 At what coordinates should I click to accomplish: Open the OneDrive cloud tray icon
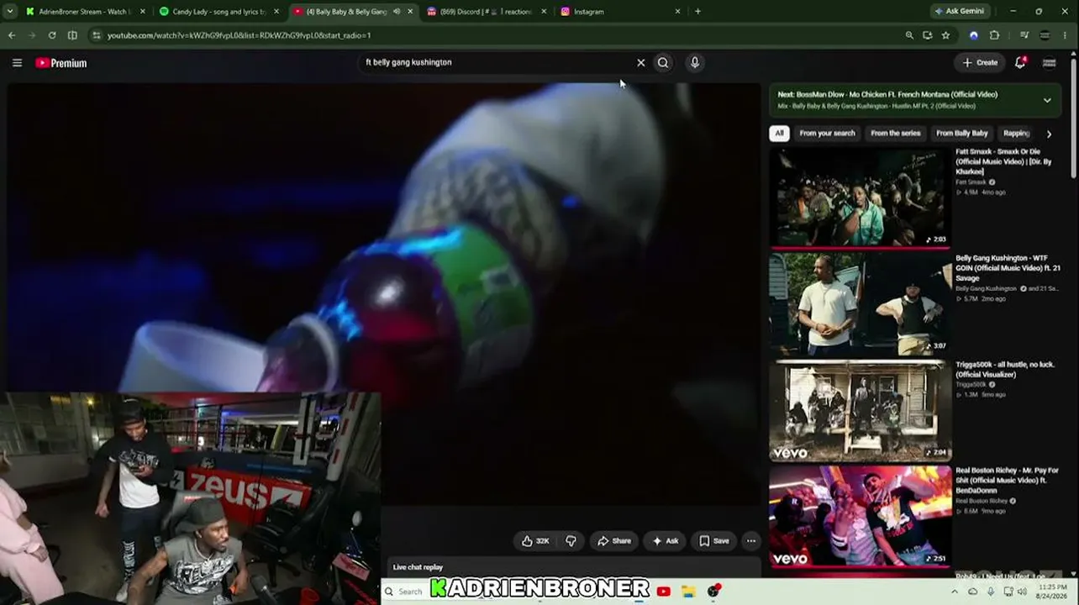(973, 592)
